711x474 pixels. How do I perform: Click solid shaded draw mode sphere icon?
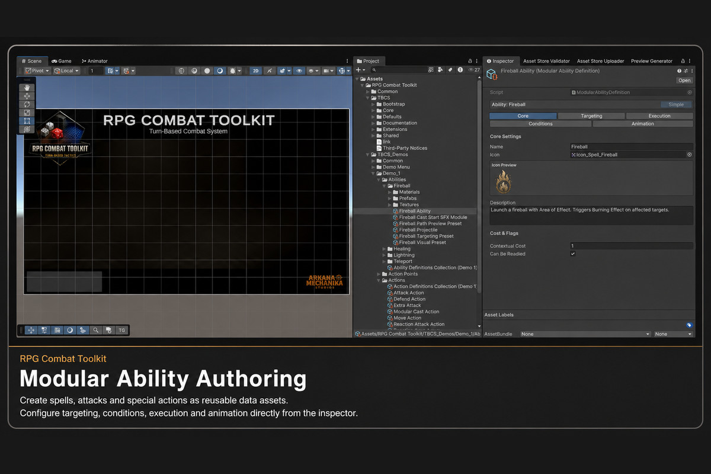[x=207, y=71]
